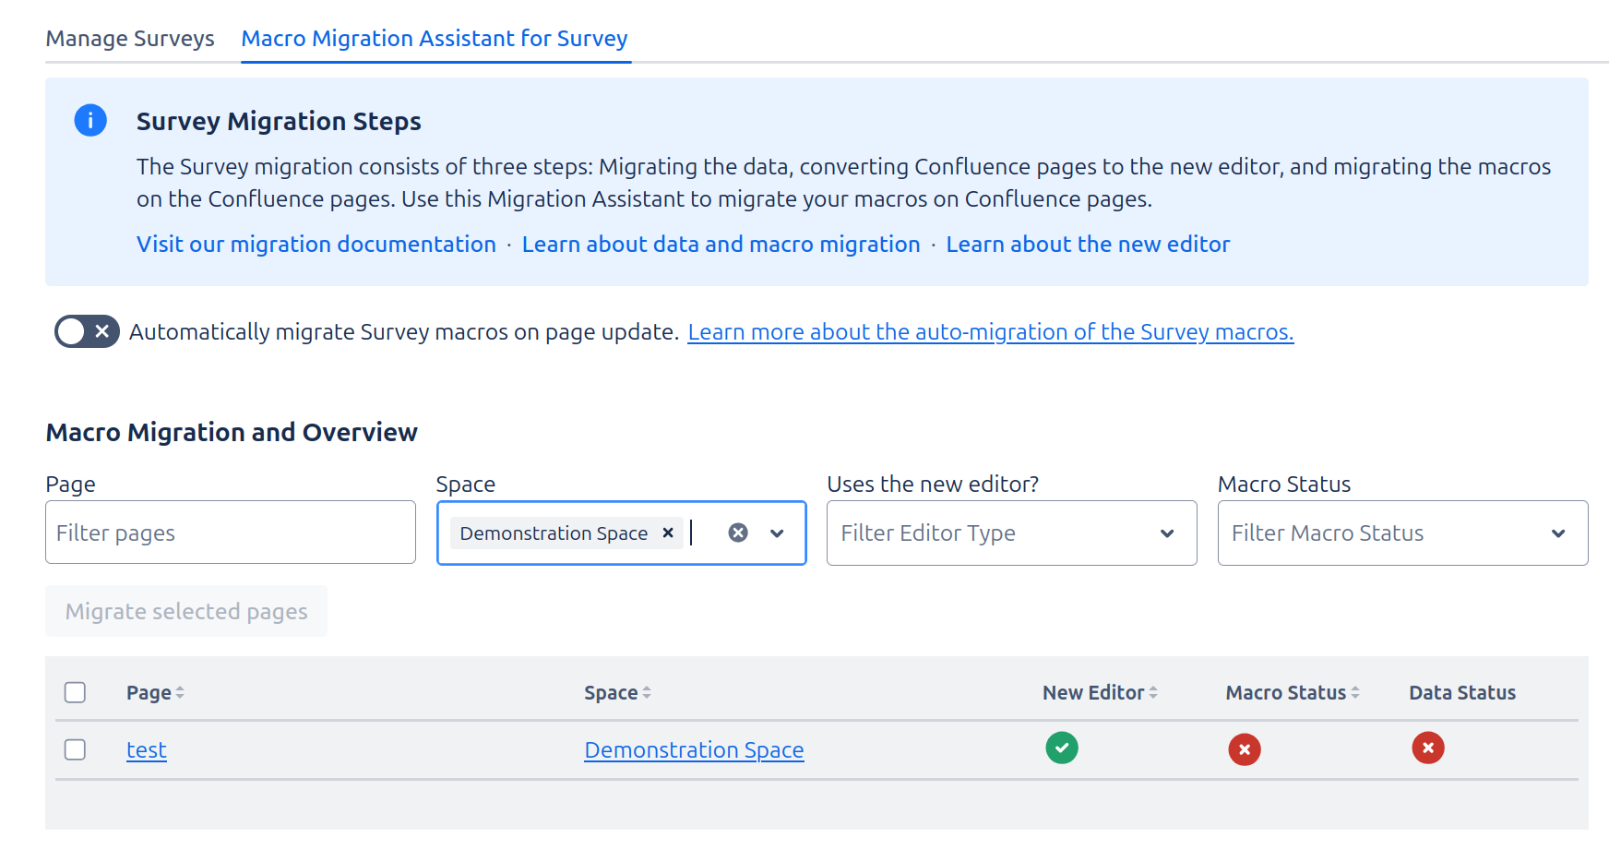Clear all Space filter selections
The height and width of the screenshot is (850, 1609).
(x=738, y=533)
